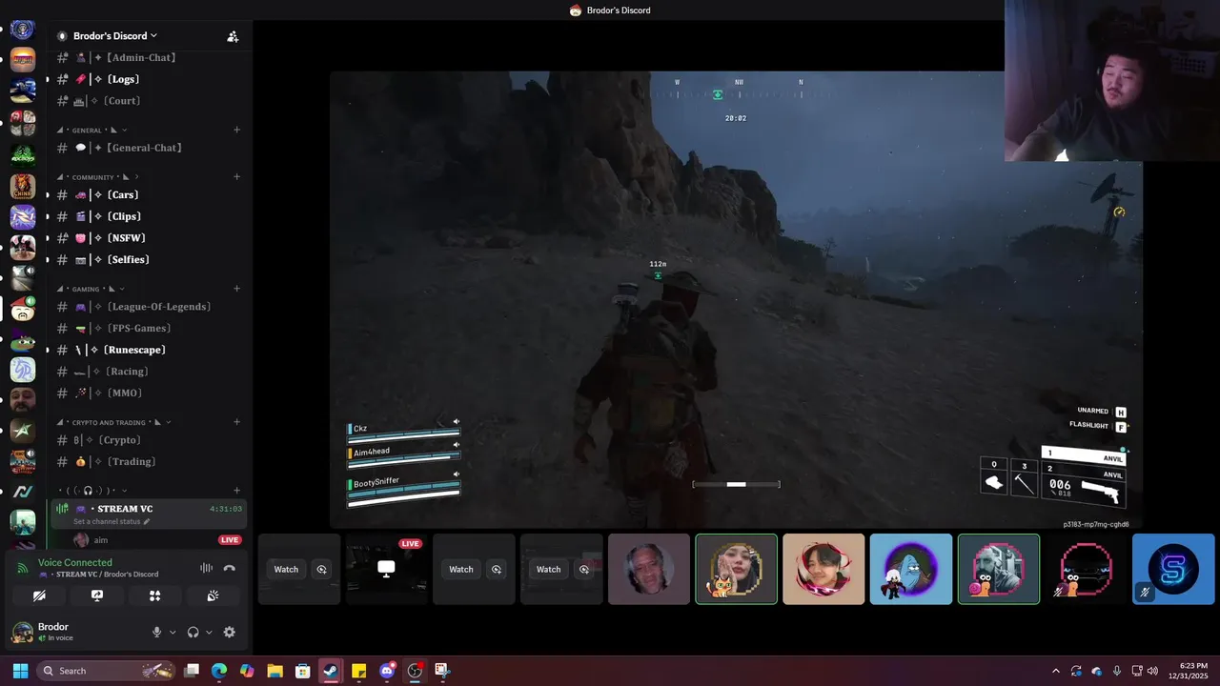Collapse the GENERAL channel category
This screenshot has height=686, width=1220.
(91, 130)
